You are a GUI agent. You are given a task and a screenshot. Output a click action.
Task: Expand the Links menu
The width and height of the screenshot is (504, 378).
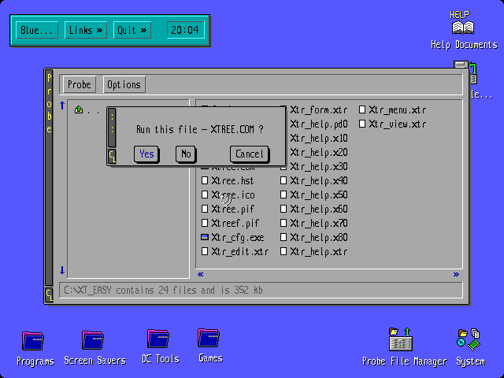pos(86,30)
